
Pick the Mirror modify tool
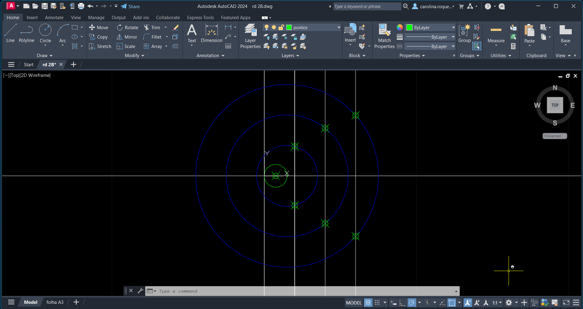(x=127, y=37)
